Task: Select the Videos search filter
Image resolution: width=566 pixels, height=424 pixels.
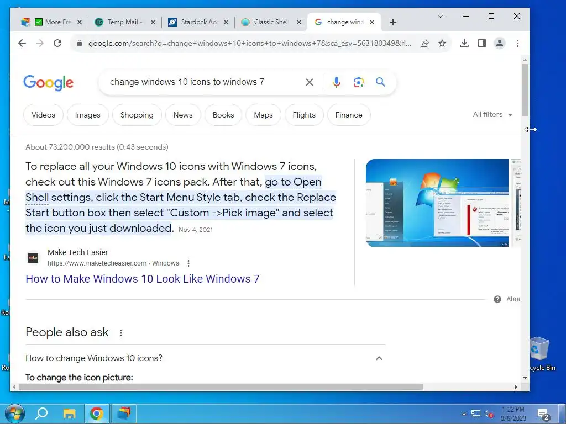Action: (43, 115)
